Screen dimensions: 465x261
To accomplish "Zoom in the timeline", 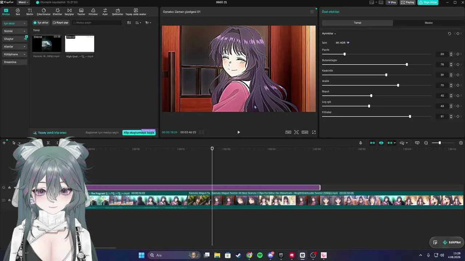I will click(x=461, y=143).
